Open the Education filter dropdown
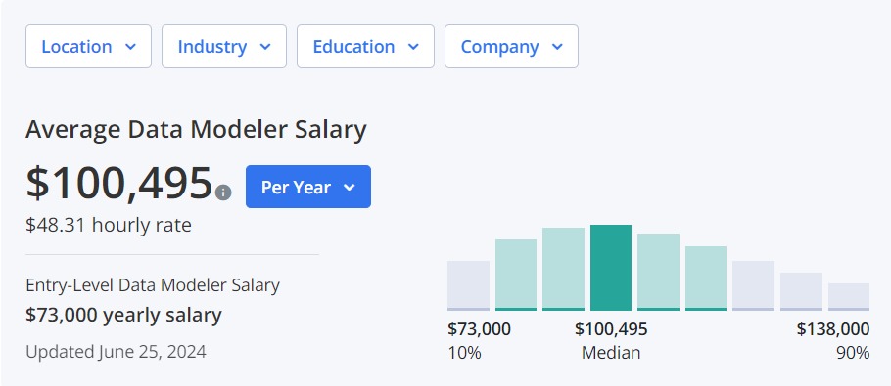 point(365,47)
